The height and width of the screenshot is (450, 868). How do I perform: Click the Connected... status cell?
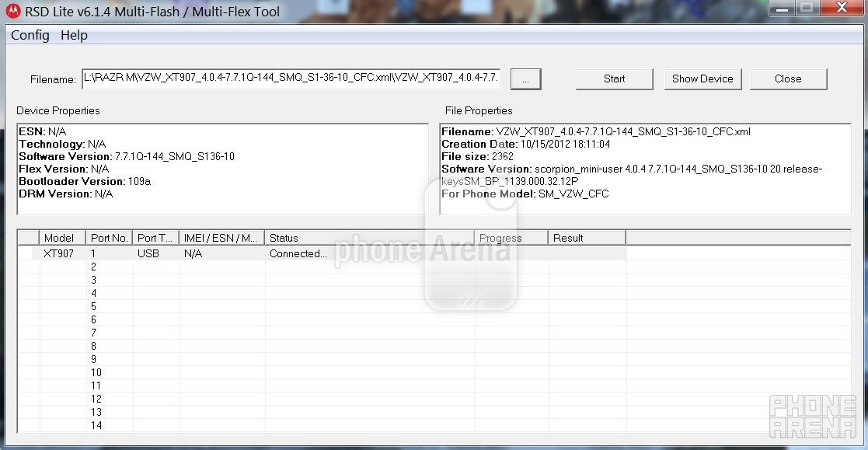(x=298, y=253)
